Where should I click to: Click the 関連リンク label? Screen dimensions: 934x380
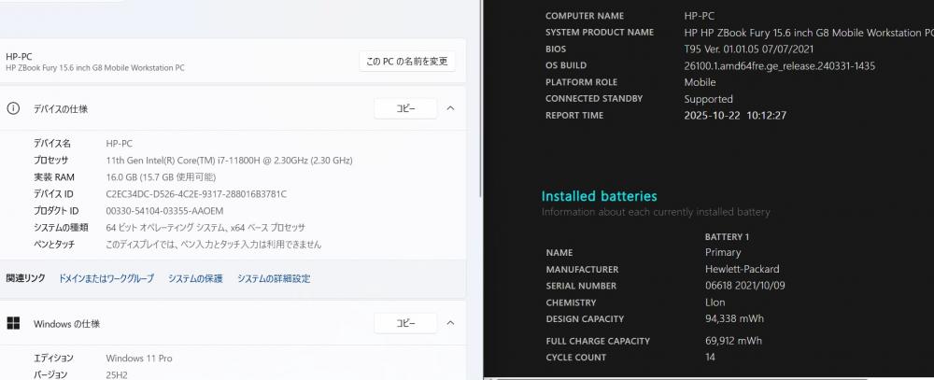tap(25, 278)
